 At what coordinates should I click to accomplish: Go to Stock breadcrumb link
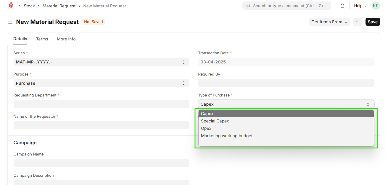point(29,6)
